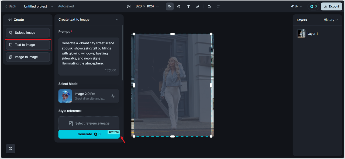Click the right-middle canvas resize handle
345x159 pixels.
(x=211, y=85)
